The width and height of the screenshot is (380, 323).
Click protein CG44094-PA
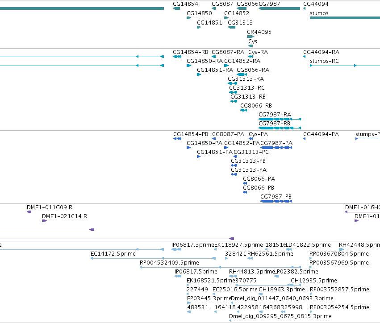tap(321, 134)
